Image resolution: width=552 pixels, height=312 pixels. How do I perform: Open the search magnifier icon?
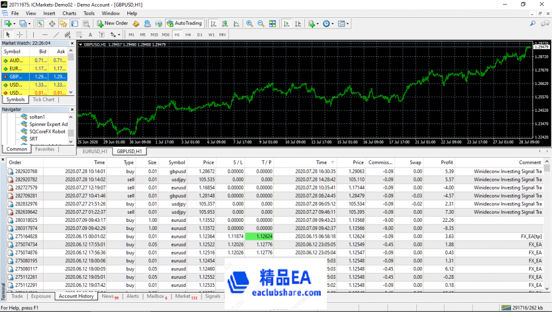click(533, 24)
